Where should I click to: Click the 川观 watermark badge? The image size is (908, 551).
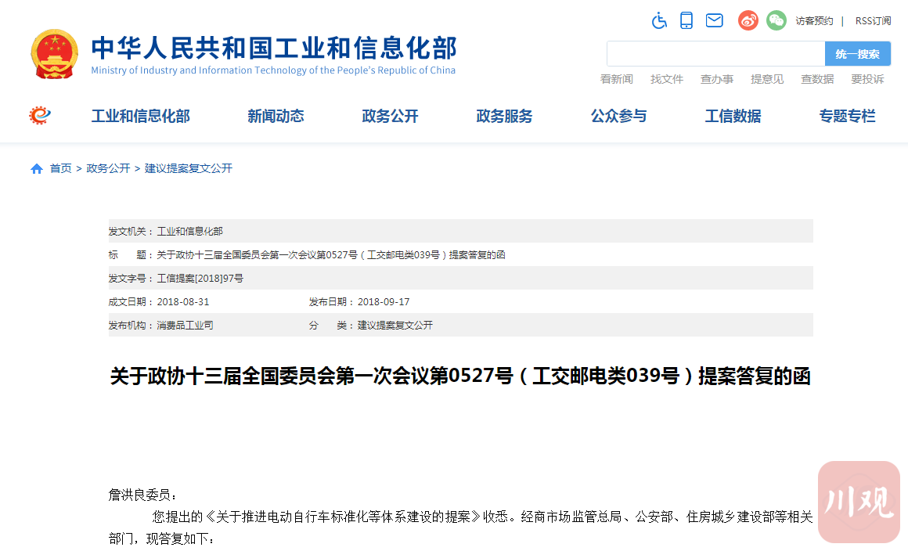pos(859,502)
